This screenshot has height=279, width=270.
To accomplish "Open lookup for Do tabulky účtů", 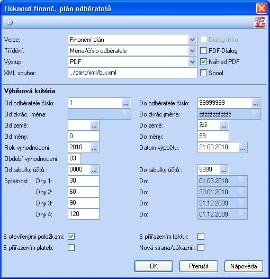I will pyautogui.click(x=224, y=169).
